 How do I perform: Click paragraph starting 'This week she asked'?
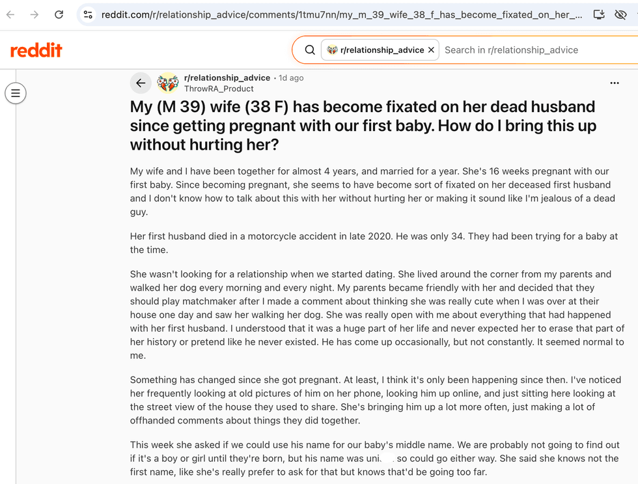point(375,459)
